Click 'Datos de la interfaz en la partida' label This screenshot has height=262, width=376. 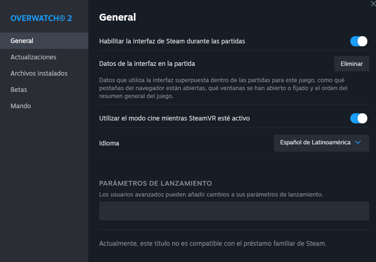(147, 64)
